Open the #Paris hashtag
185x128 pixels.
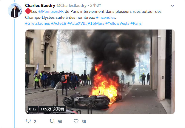click(x=136, y=23)
